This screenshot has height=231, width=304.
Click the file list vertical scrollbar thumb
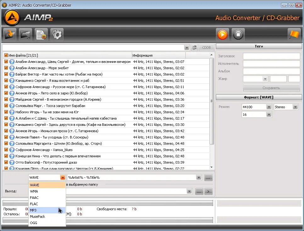pyautogui.click(x=212, y=101)
